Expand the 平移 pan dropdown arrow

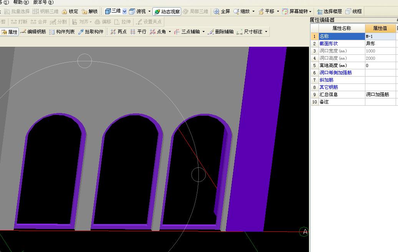click(278, 11)
